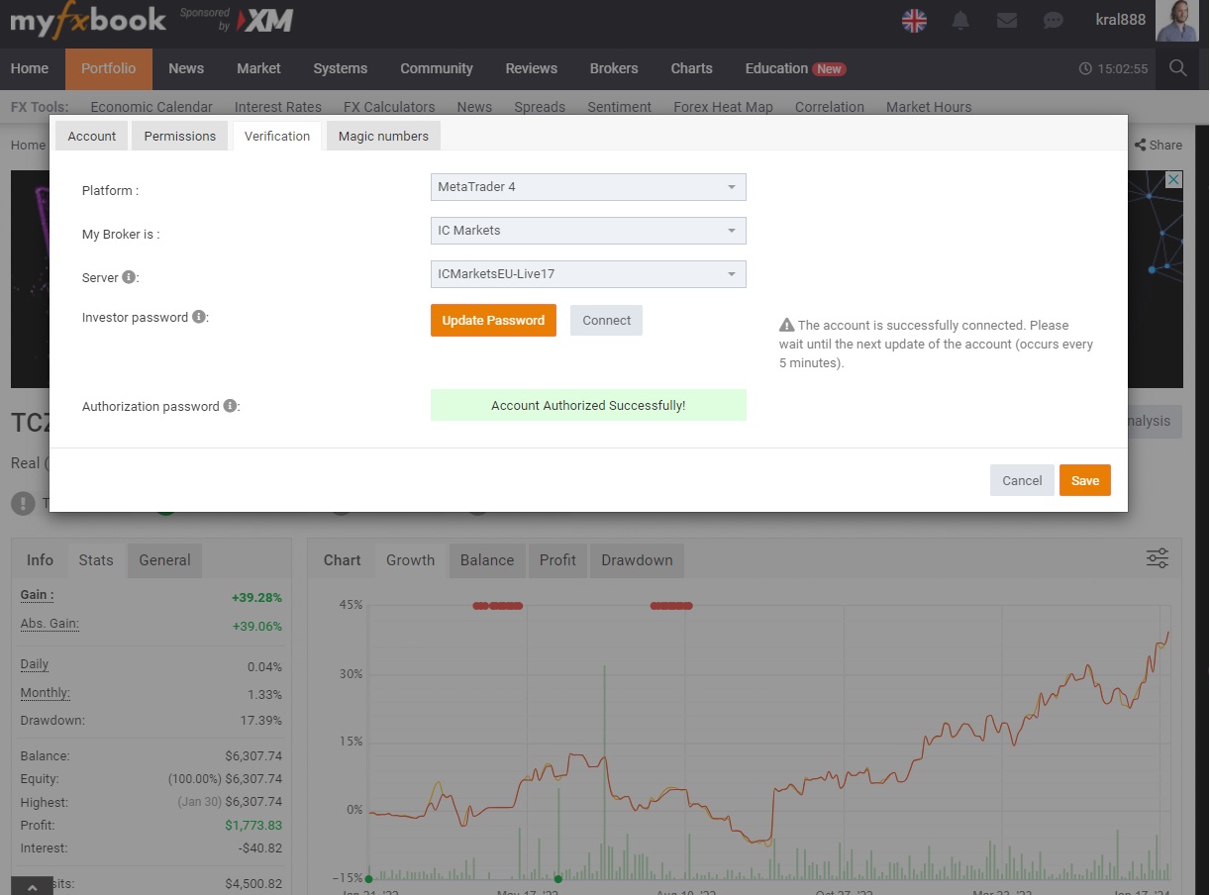
Task: Cancel the account settings dialog
Action: coord(1022,480)
